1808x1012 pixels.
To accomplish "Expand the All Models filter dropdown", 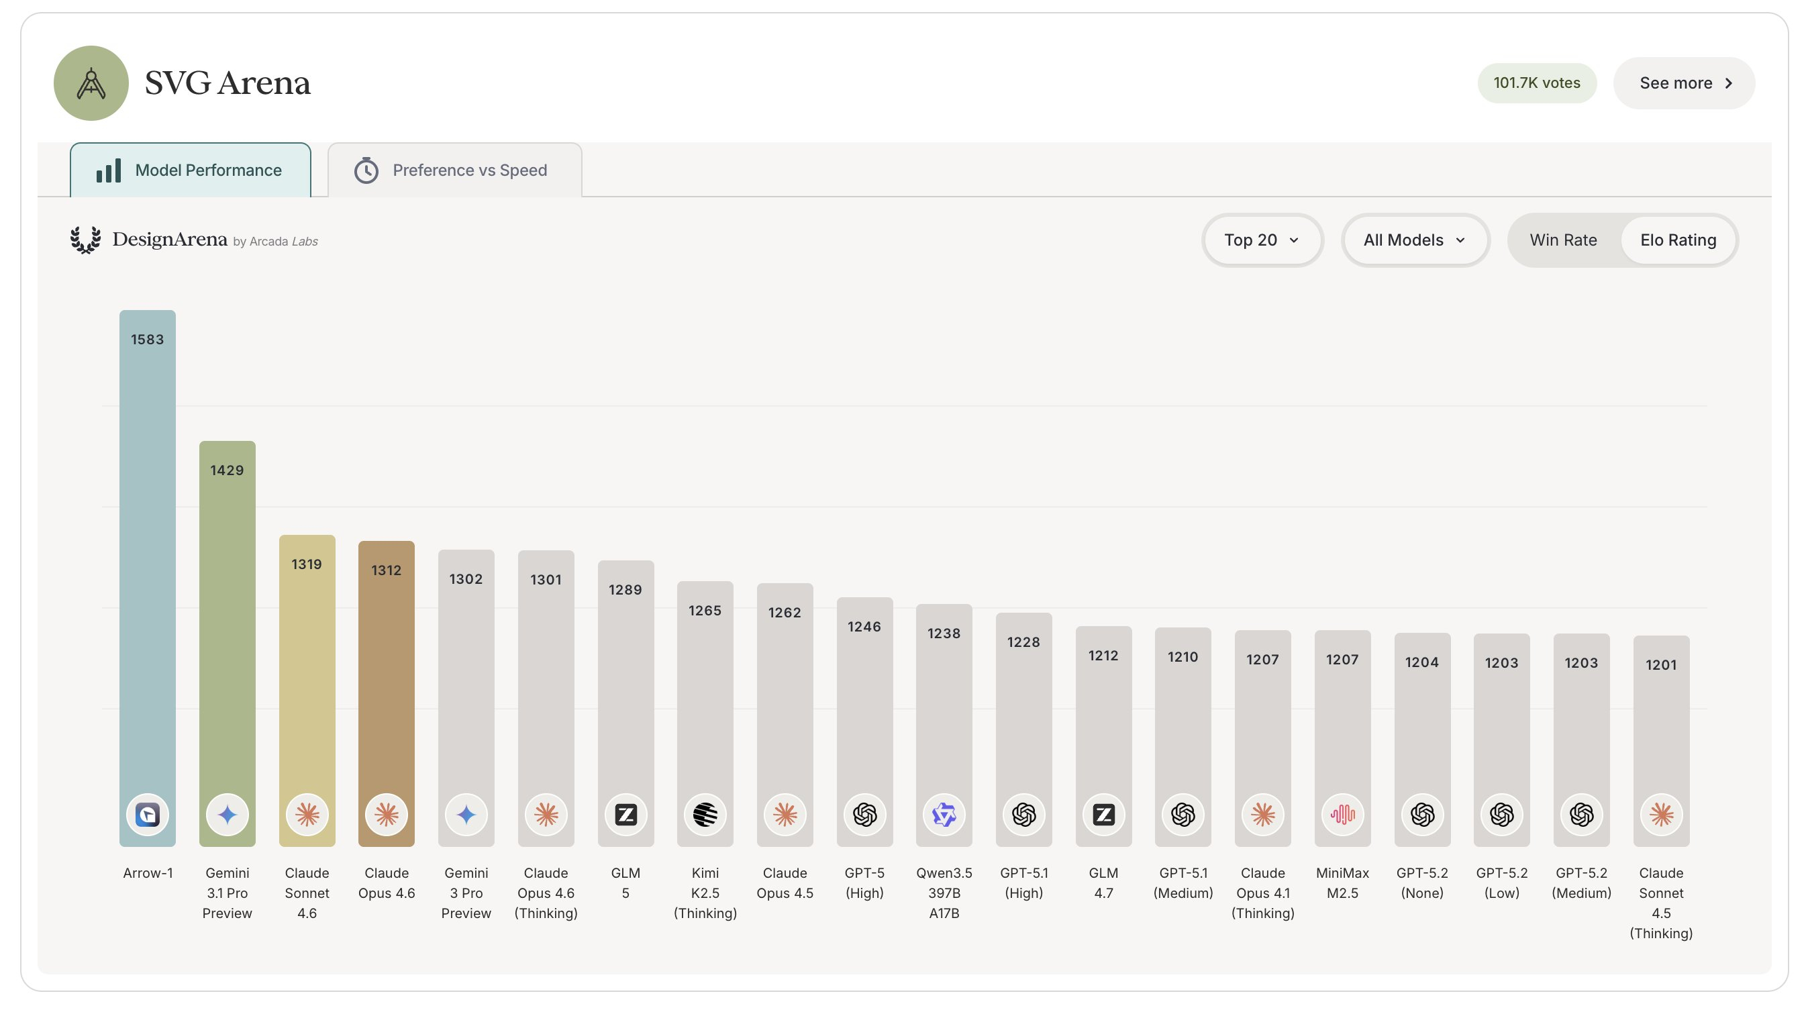I will (1414, 240).
